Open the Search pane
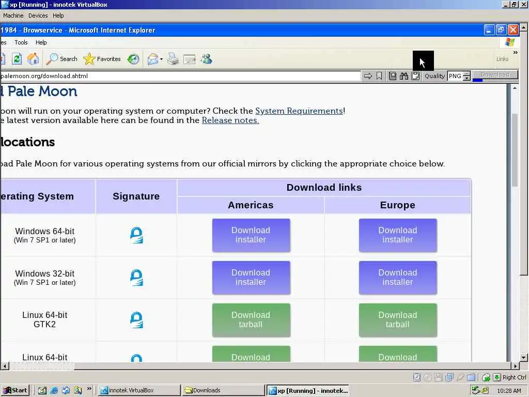 pyautogui.click(x=62, y=59)
